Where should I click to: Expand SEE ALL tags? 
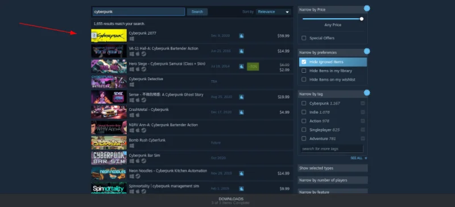click(x=359, y=158)
